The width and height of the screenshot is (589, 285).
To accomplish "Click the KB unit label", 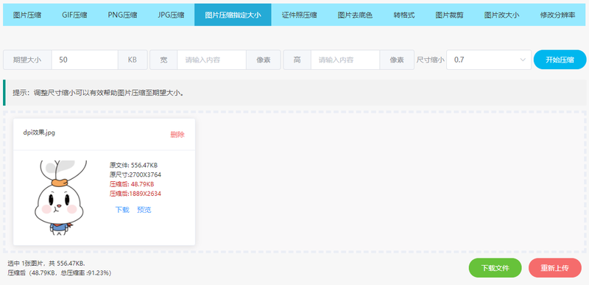I will [x=133, y=60].
